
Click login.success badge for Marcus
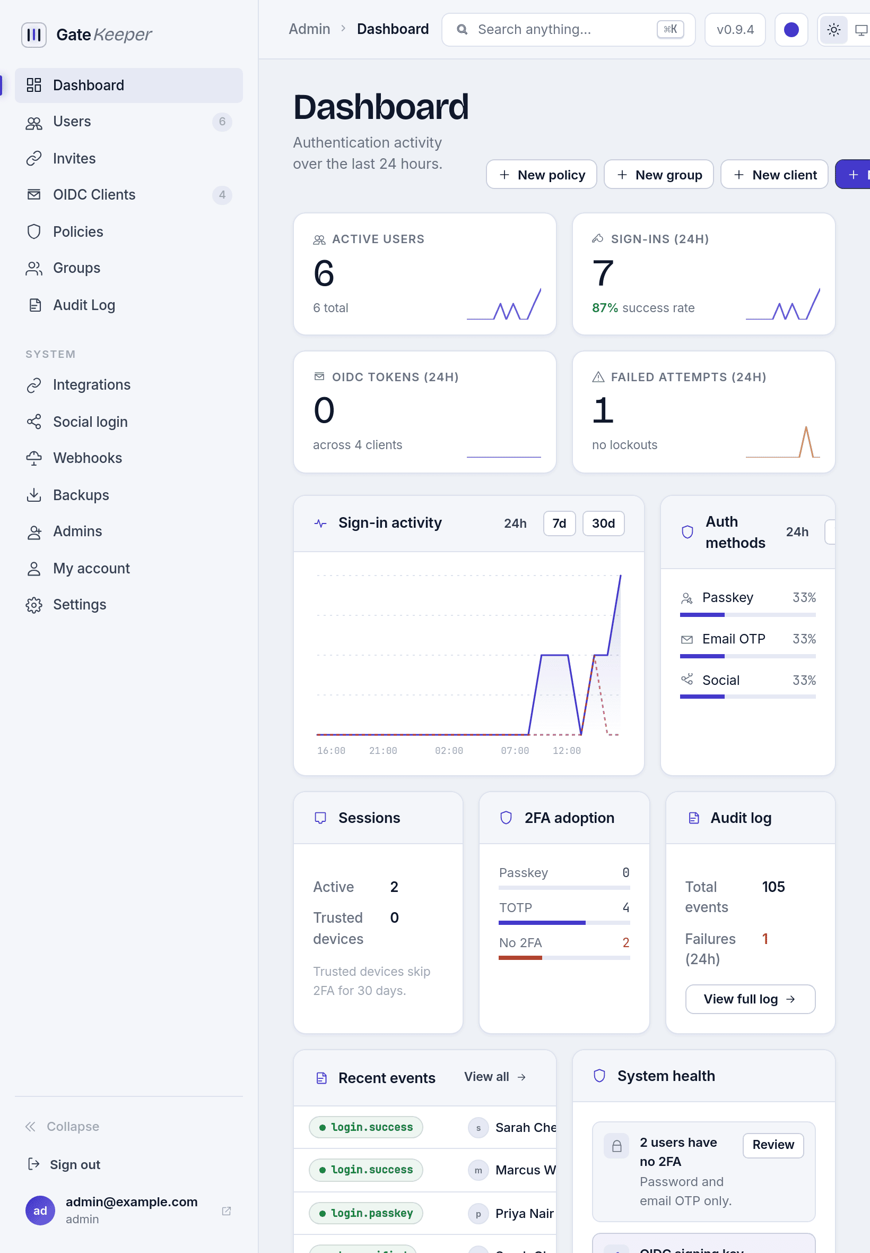click(366, 1171)
